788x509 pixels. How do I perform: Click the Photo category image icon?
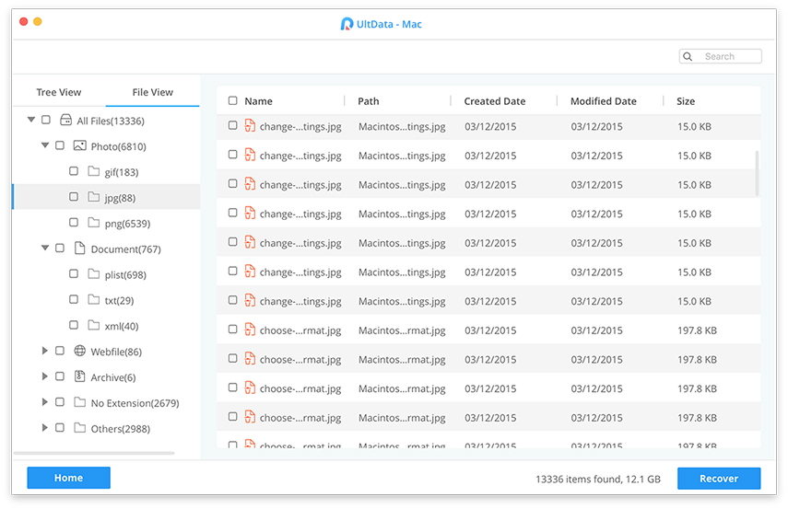coord(79,145)
